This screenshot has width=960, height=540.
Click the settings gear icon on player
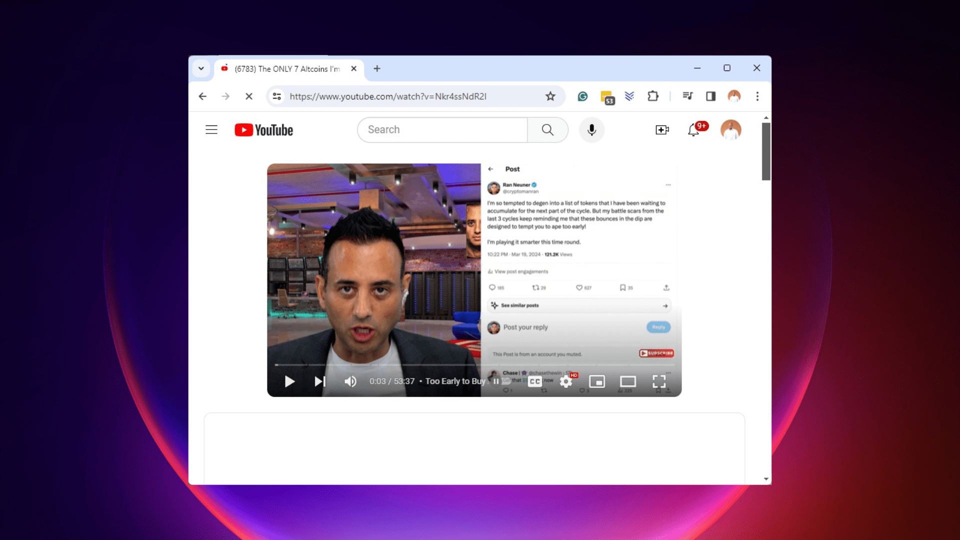[565, 381]
